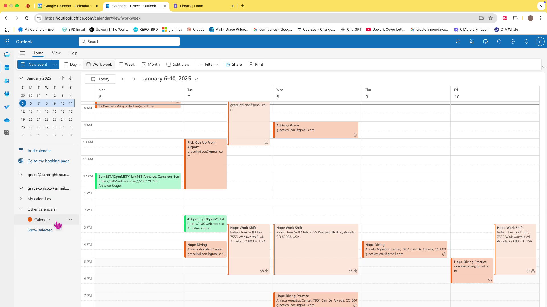
Task: Open the Settings gear in the Outlook header
Action: pyautogui.click(x=513, y=42)
